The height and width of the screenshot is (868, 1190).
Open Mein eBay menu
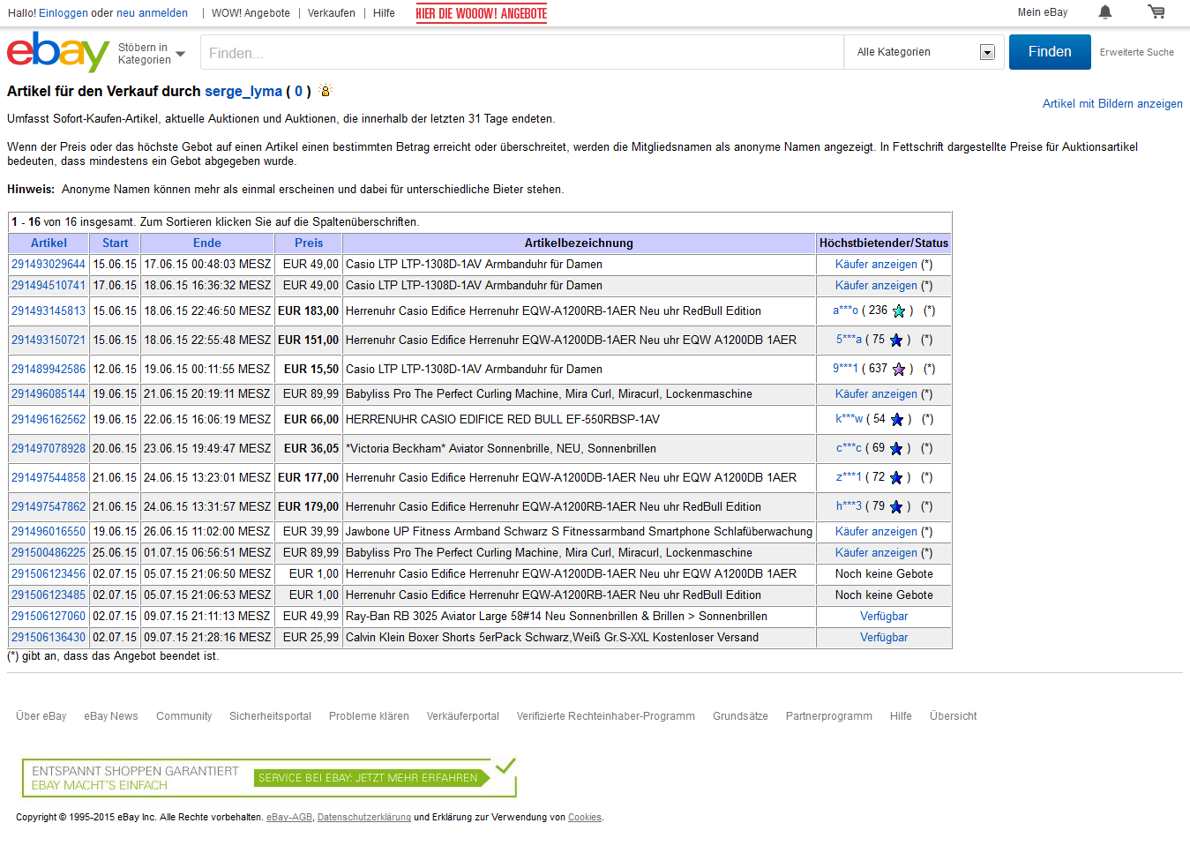tap(1043, 12)
